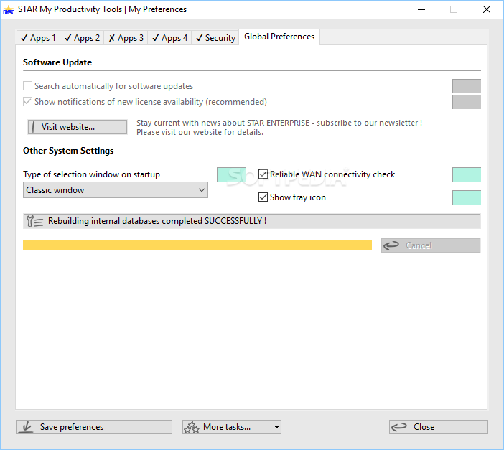Viewport: 504px width, 450px height.
Task: Toggle Show notifications of new license availability
Action: [x=28, y=102]
